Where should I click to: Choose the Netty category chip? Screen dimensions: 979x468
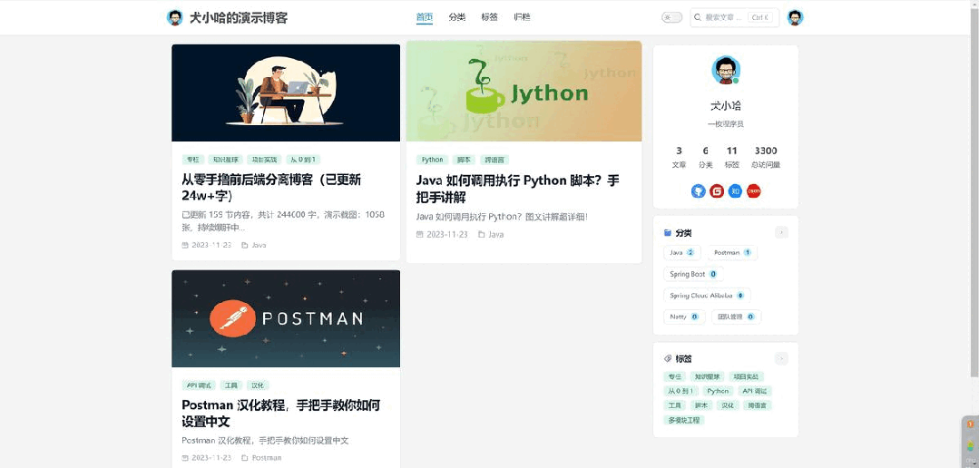point(684,317)
